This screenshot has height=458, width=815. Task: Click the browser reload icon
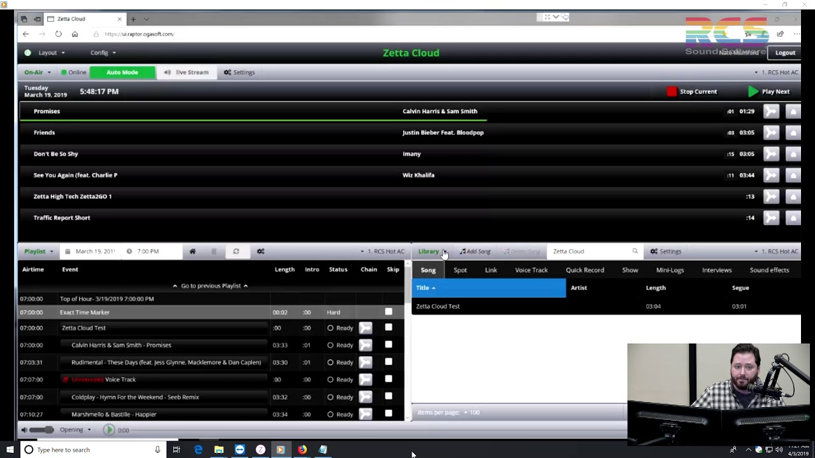(58, 34)
